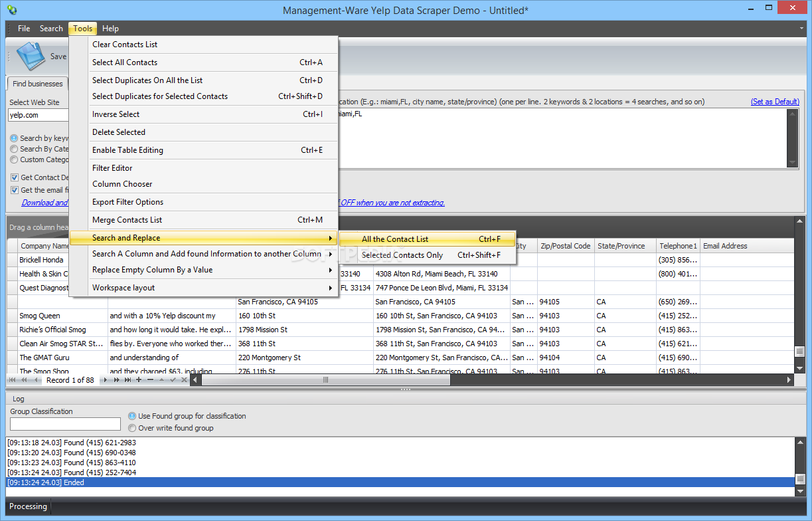
Task: Click the table vertical scrollbar thumb
Action: click(799, 352)
